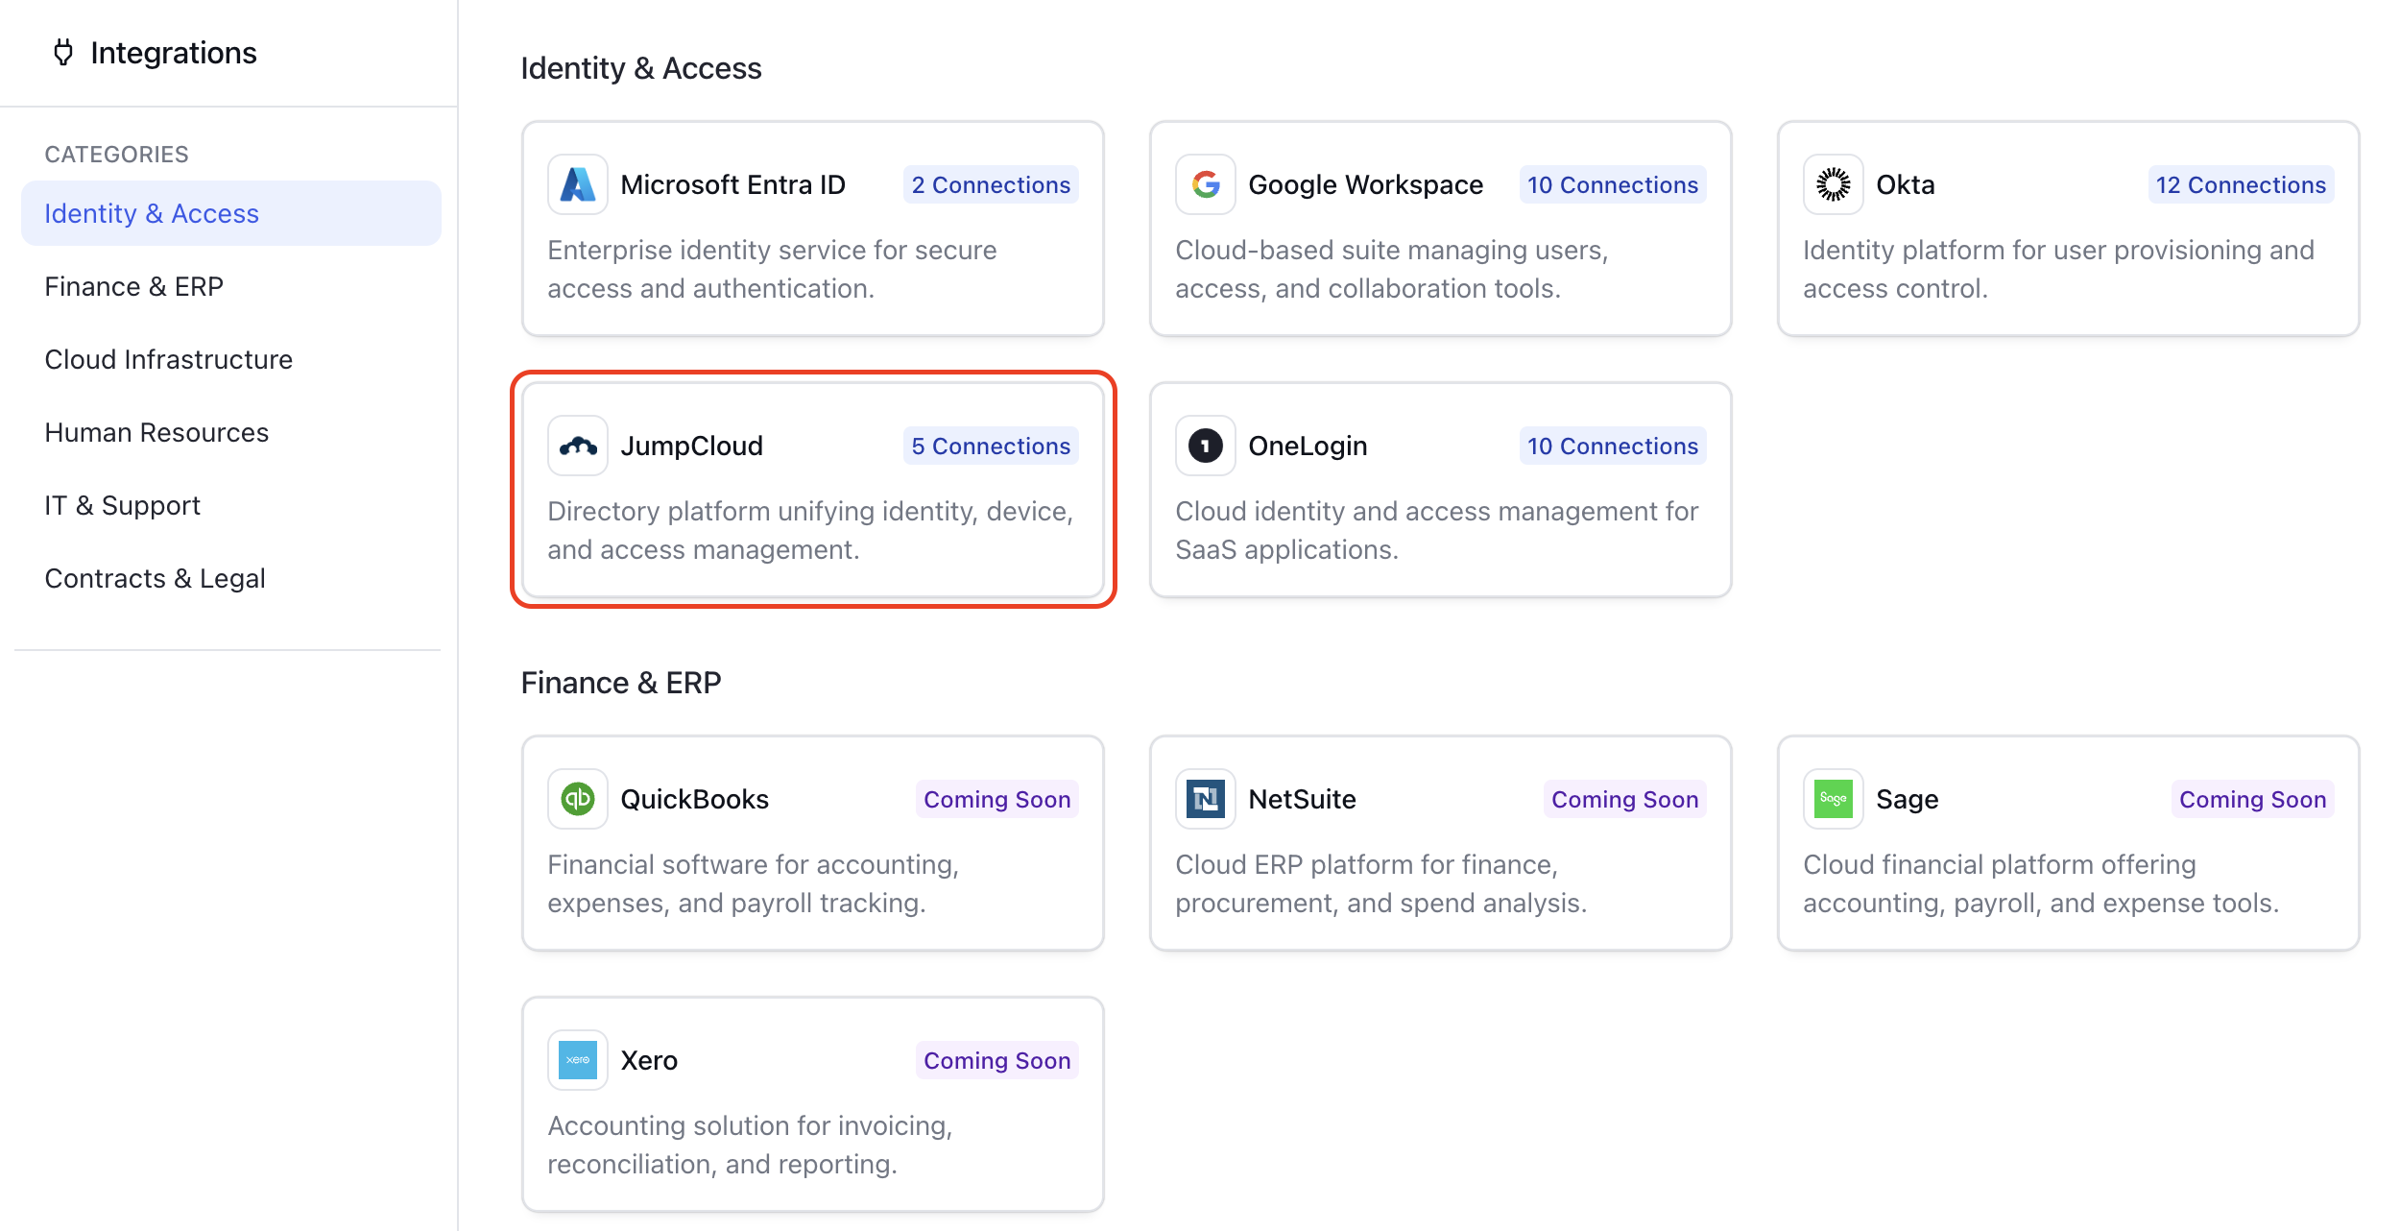Switch to the IT & Support category
The width and height of the screenshot is (2400, 1231).
231,505
